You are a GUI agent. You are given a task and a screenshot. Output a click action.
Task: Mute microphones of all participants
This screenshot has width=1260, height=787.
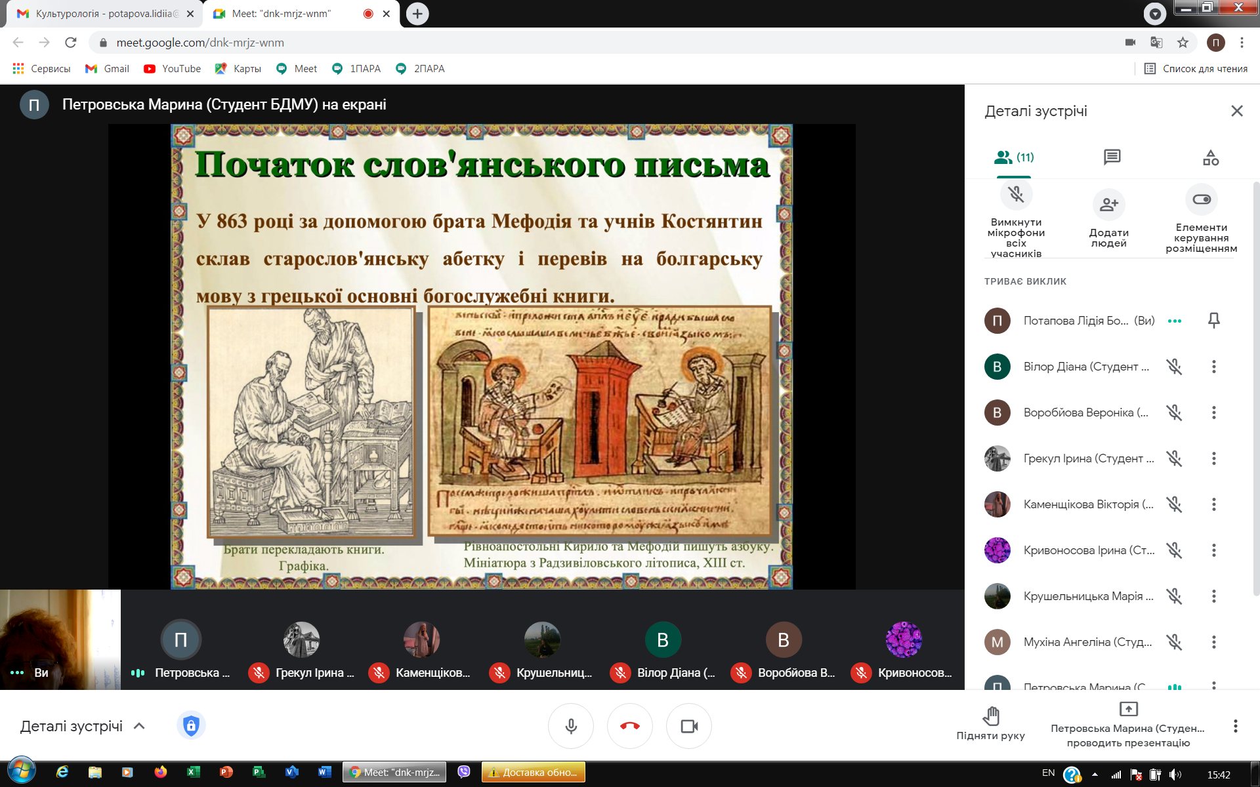[x=1016, y=195]
